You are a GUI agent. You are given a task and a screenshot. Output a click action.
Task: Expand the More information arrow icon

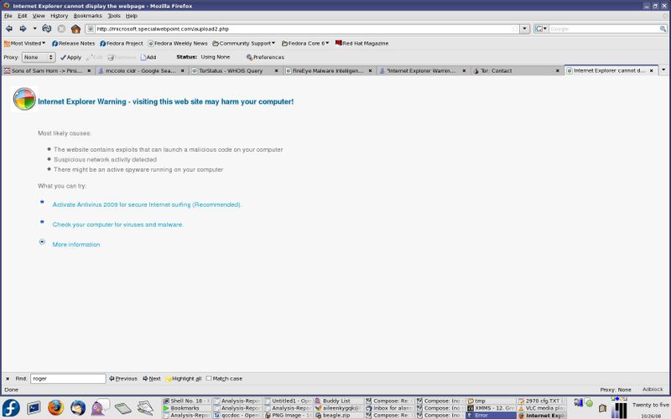click(x=42, y=241)
